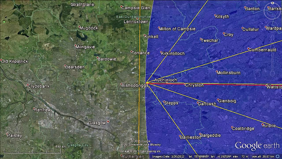Screen dimensions: 282x159
Task: Click the Old Kilpatrick placemark dot
Action: coord(1,60)
